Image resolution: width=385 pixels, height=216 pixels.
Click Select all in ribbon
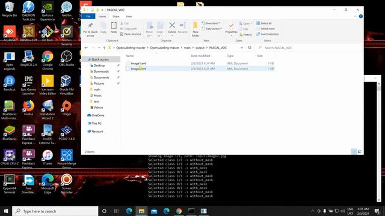264,23
